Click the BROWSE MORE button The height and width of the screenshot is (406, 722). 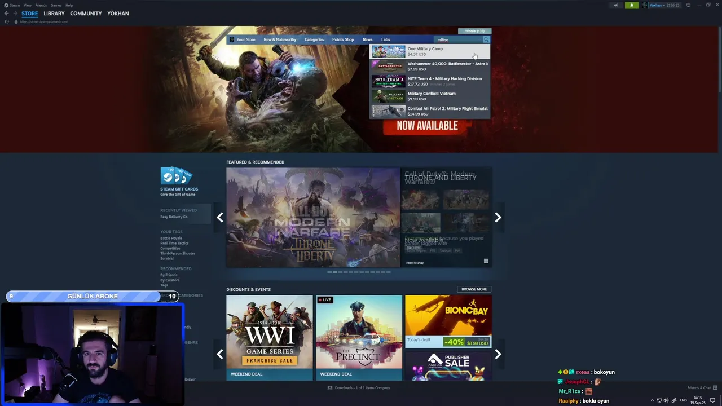(474, 289)
